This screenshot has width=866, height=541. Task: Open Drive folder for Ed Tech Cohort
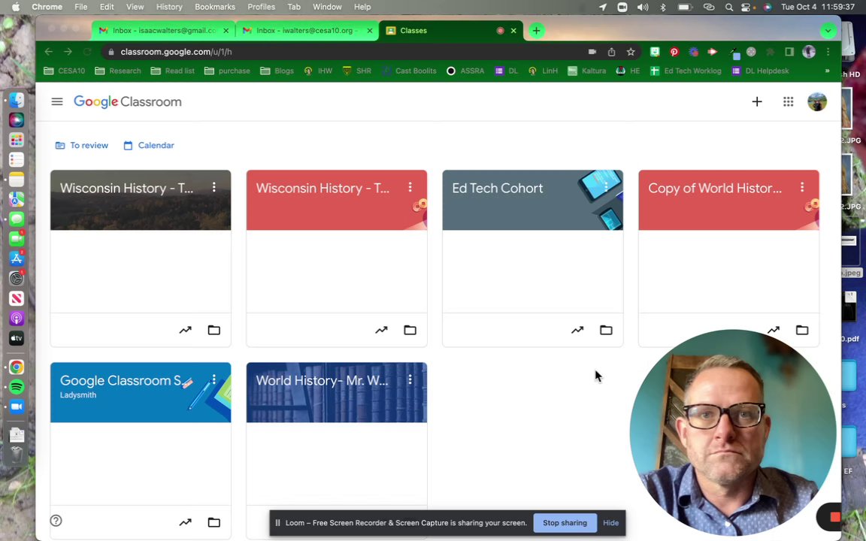(606, 330)
